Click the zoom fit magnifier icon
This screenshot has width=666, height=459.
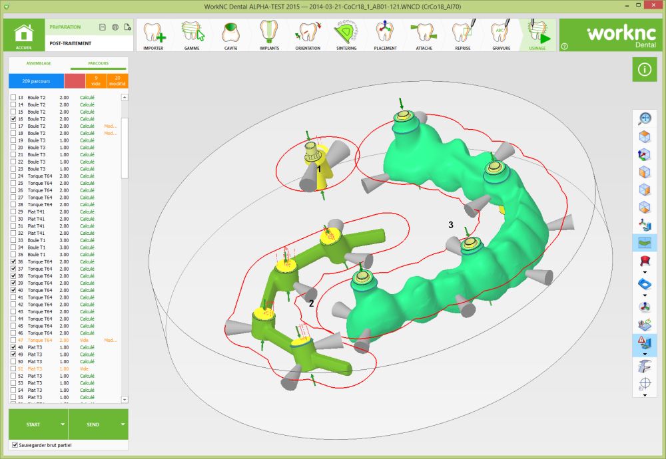(645, 118)
